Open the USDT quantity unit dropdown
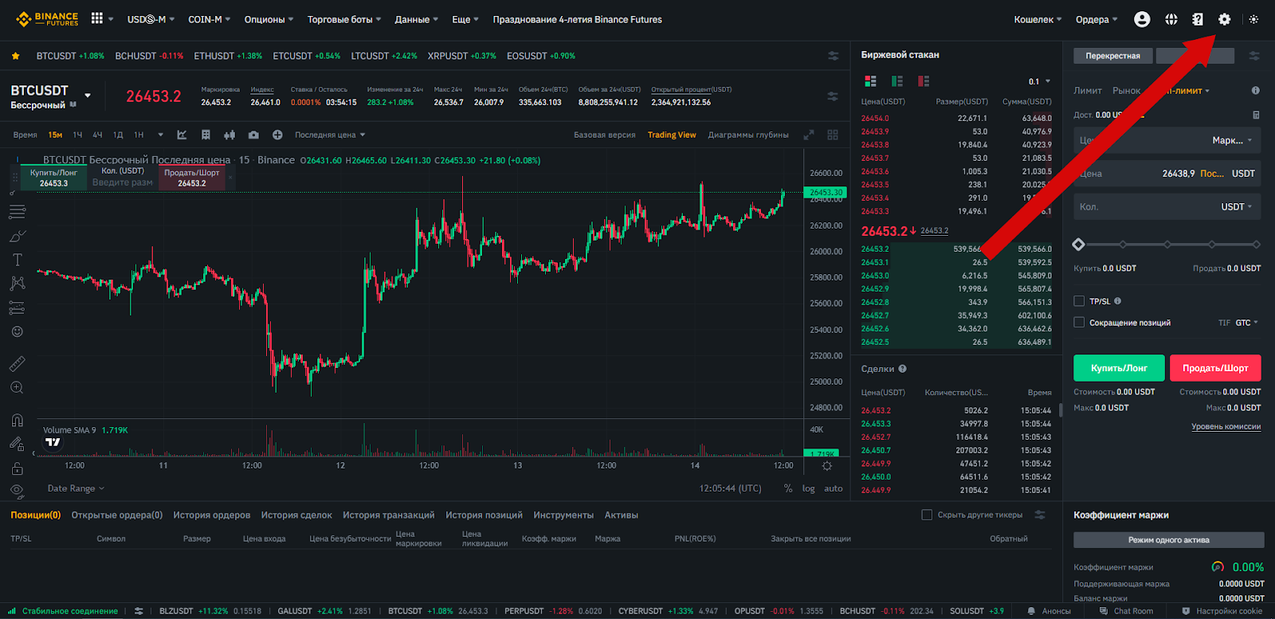 [x=1237, y=207]
